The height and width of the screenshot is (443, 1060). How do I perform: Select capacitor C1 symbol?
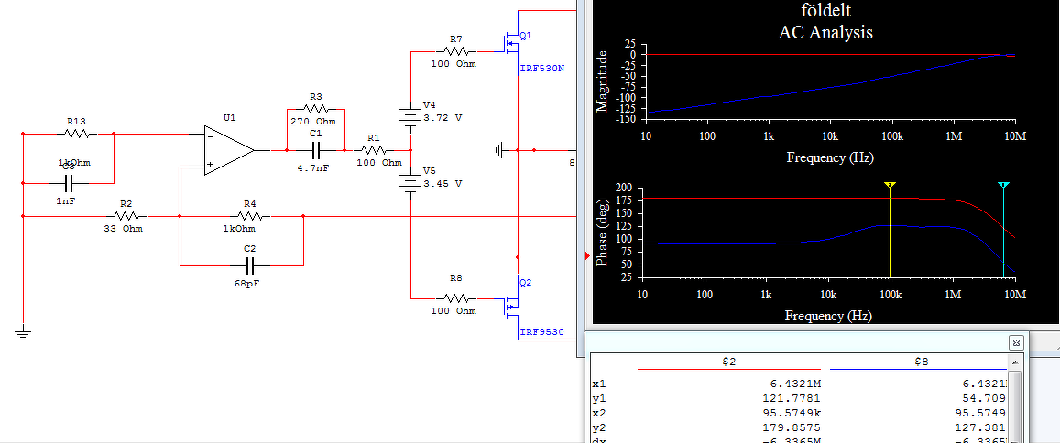[316, 150]
